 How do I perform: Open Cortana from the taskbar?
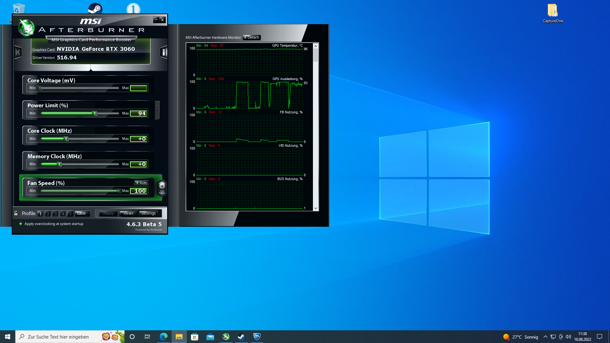(x=132, y=337)
